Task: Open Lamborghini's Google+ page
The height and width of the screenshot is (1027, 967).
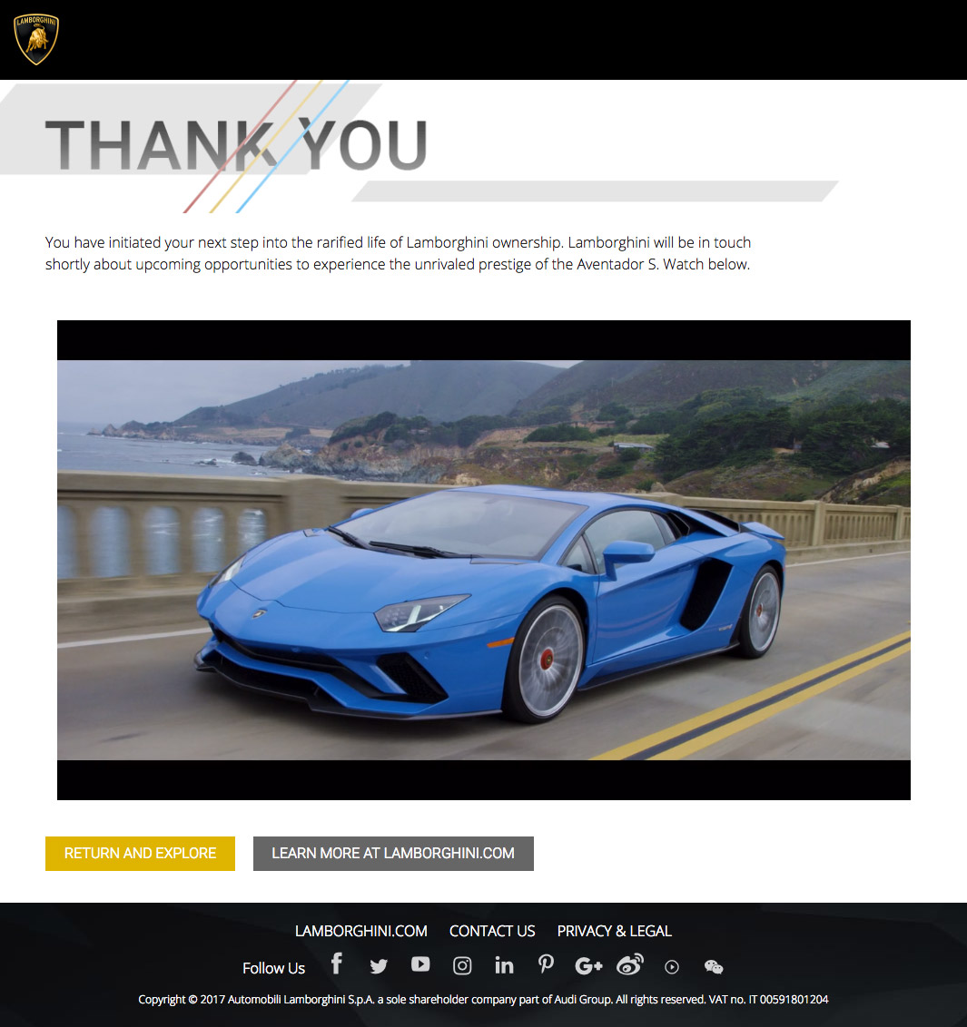Action: 588,965
